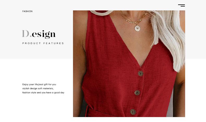The width and height of the screenshot is (206, 122).
Task: Click the middle wooden button on dress
Action: pos(137,93)
